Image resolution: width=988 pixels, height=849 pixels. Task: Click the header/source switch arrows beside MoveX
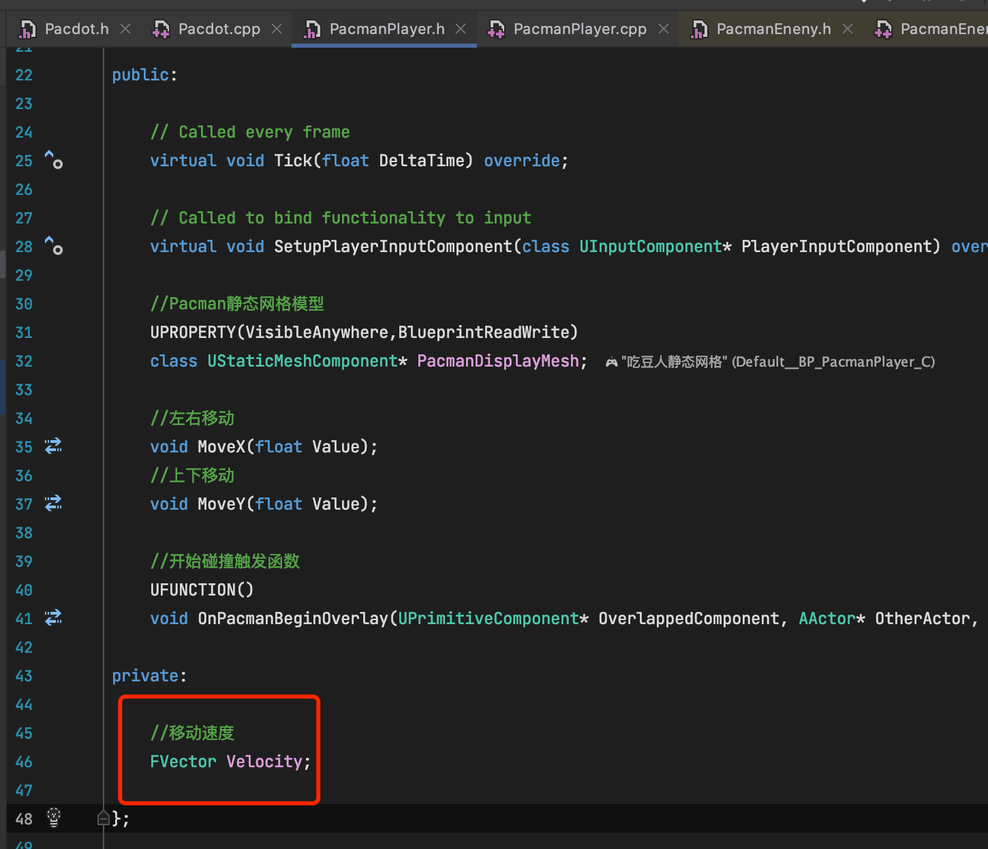(52, 446)
